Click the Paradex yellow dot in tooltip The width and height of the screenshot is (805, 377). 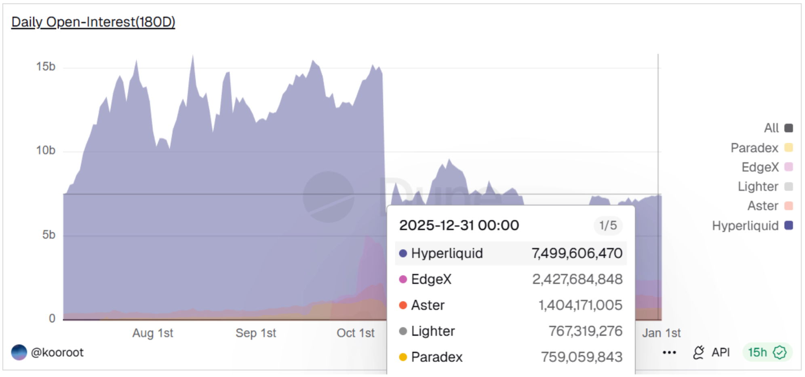(403, 357)
